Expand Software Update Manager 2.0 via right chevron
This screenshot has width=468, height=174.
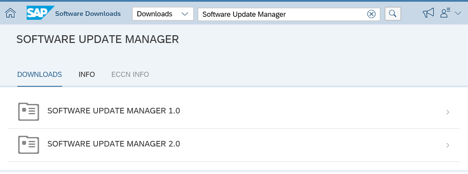click(448, 145)
